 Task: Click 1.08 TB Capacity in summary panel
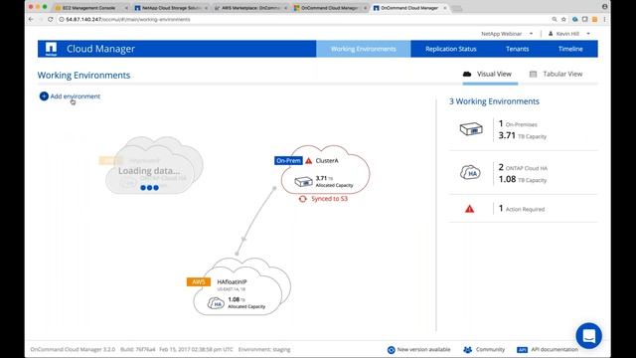[x=523, y=179]
